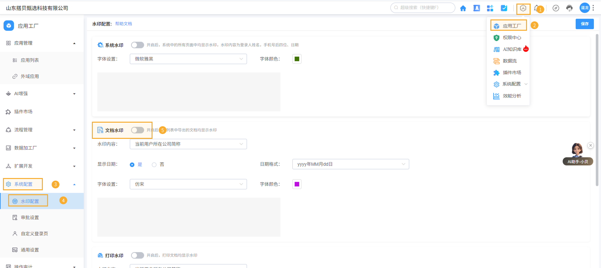
Task: Select 水印配置 in the sidebar
Action: coord(42,201)
